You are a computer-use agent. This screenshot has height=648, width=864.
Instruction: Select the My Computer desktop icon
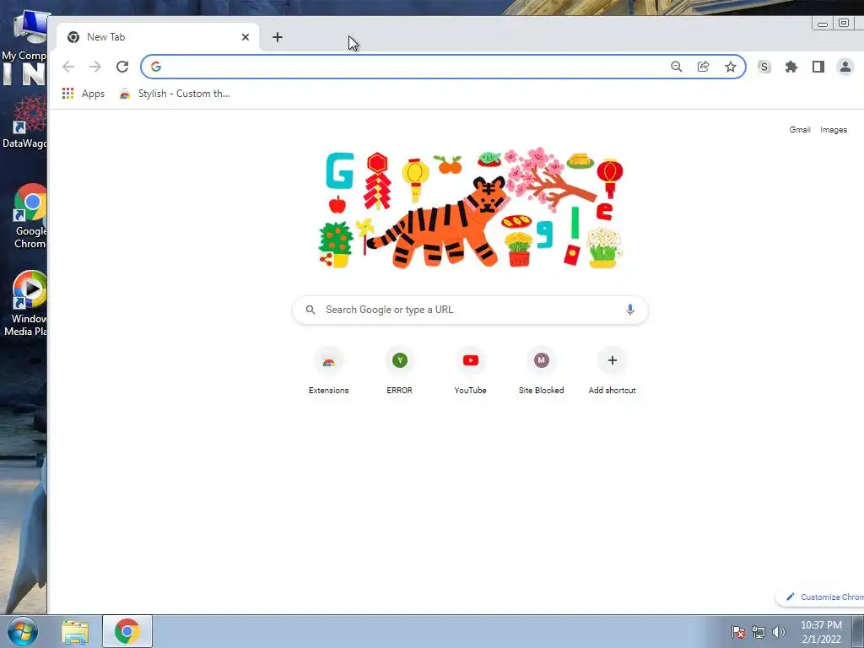[24, 37]
